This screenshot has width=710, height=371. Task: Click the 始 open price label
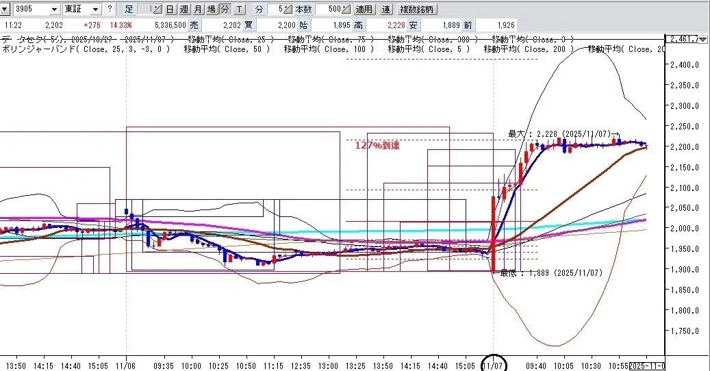(303, 25)
